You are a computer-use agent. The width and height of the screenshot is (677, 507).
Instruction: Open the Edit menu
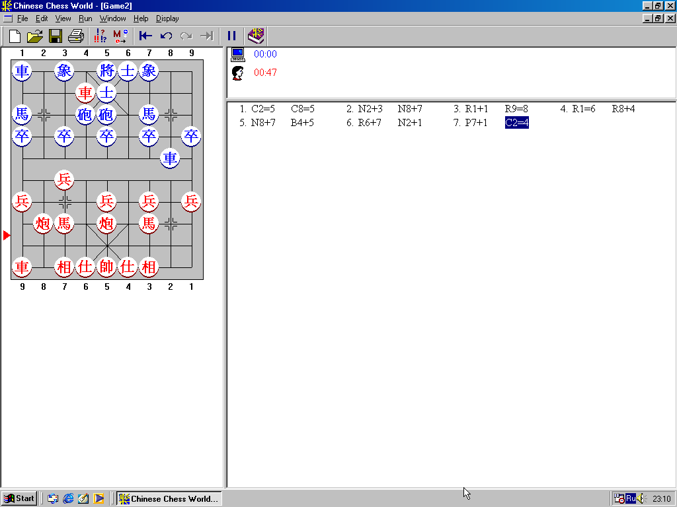pos(42,18)
